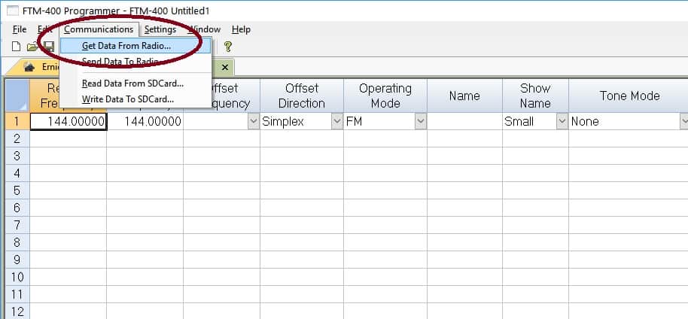This screenshot has height=319, width=688.
Task: Click the Operating Mode column header
Action: point(385,96)
